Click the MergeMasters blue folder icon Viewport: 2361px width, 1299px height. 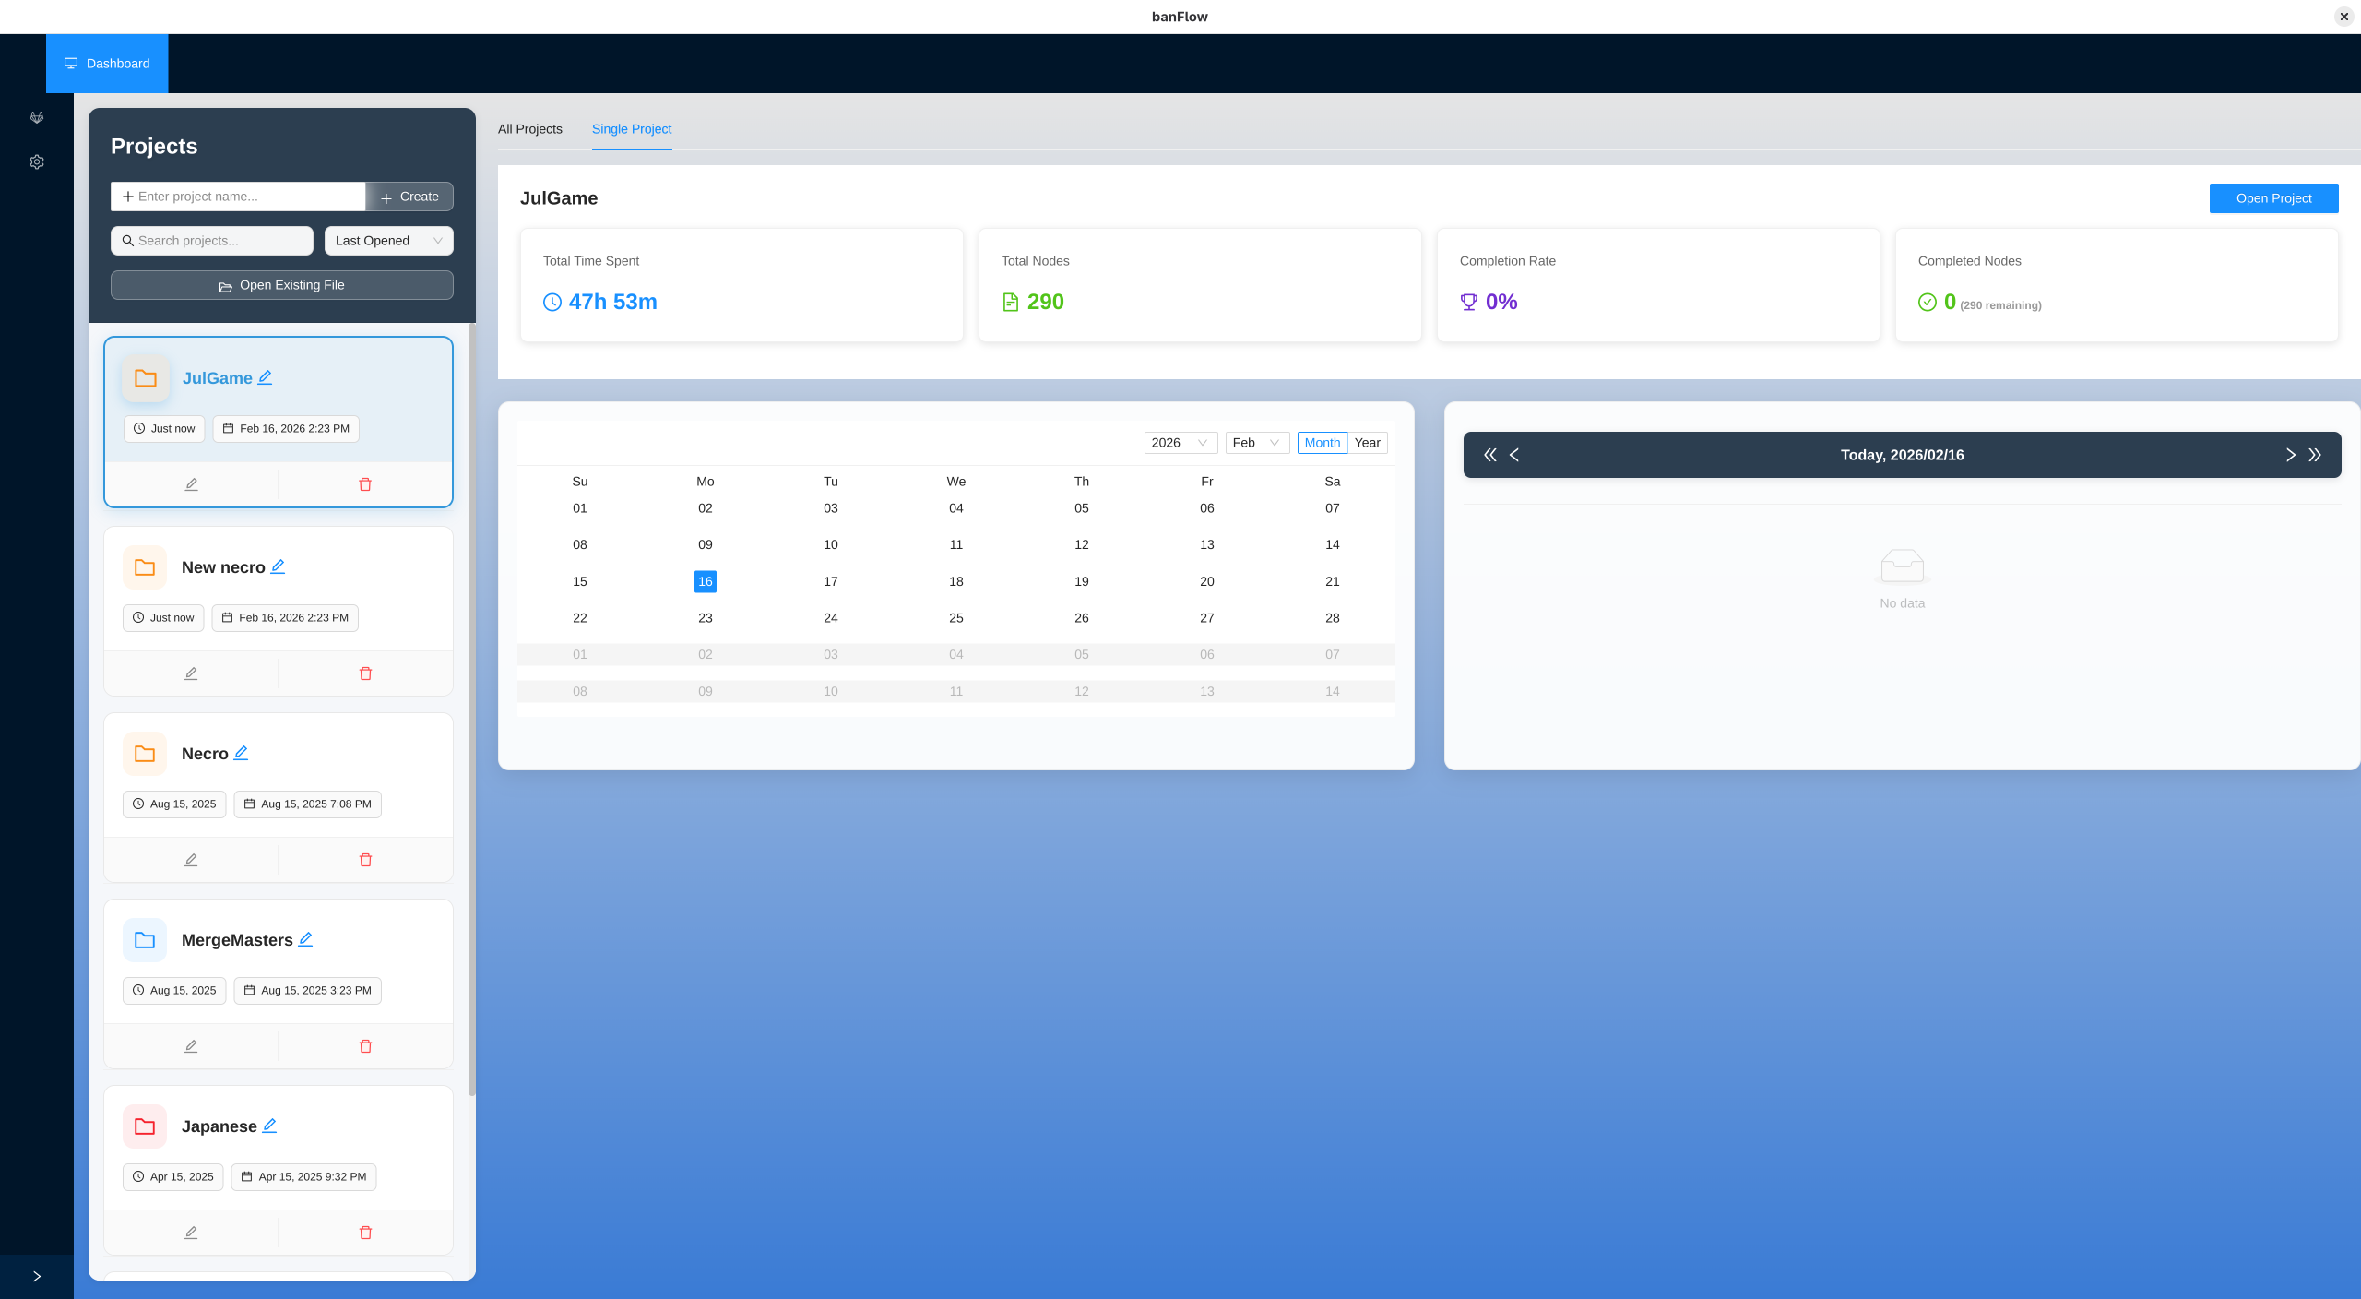(x=145, y=940)
